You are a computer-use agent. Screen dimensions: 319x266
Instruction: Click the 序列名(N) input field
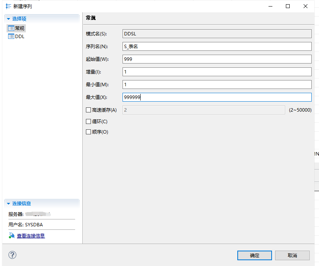[x=217, y=47]
